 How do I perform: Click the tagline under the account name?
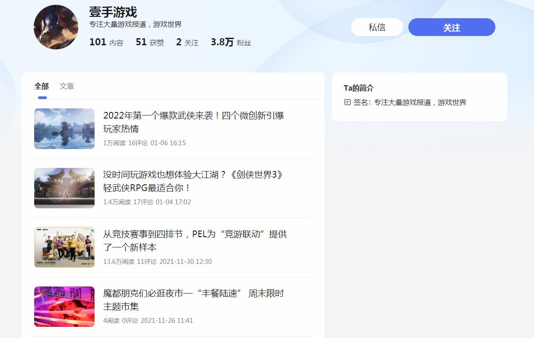pyautogui.click(x=135, y=24)
